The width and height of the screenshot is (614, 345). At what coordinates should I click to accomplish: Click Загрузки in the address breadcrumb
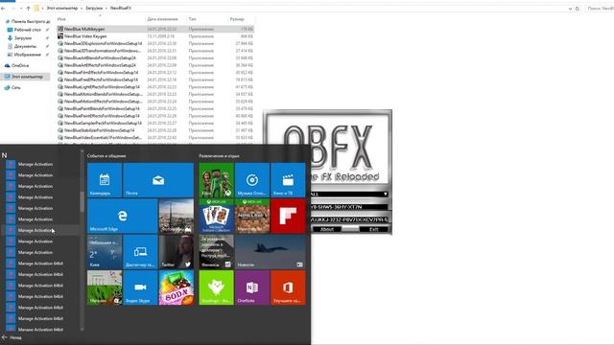[x=94, y=8]
